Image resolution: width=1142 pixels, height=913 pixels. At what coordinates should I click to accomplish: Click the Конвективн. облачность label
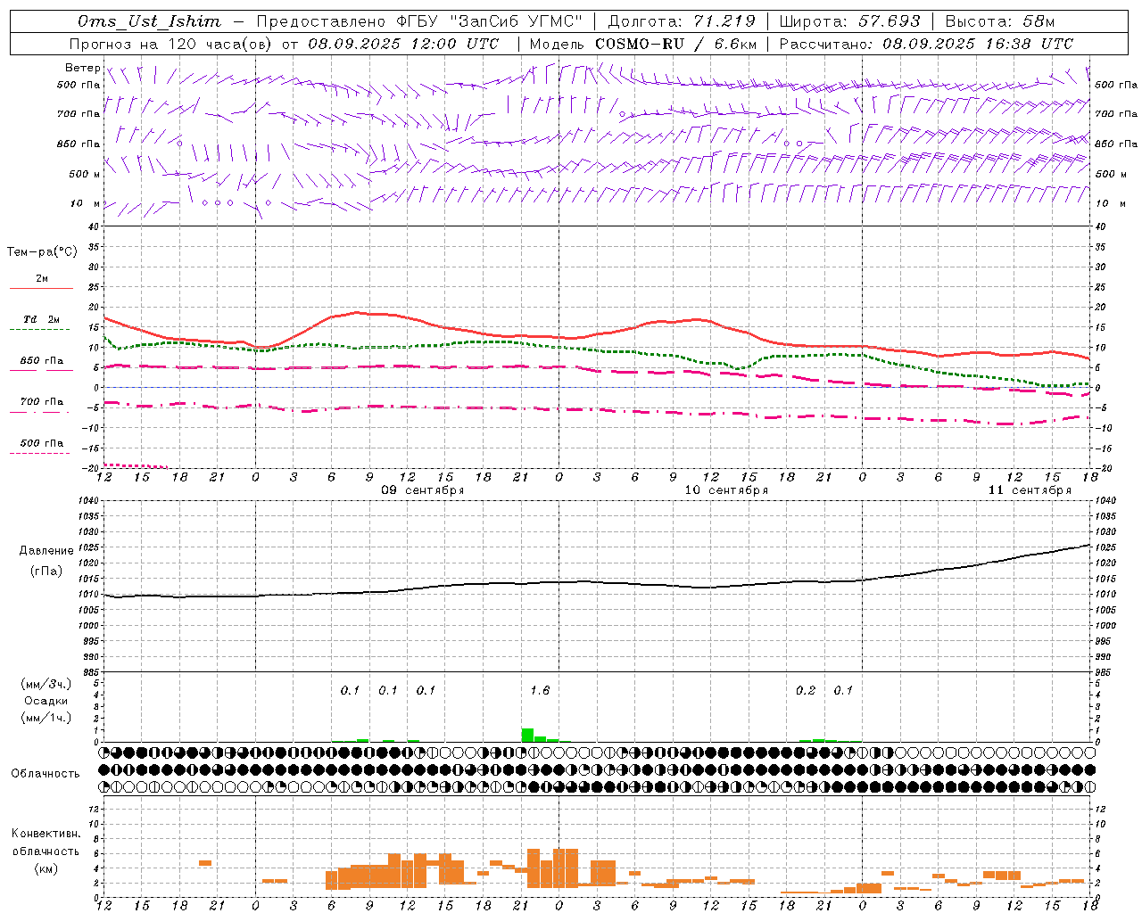pos(46,843)
